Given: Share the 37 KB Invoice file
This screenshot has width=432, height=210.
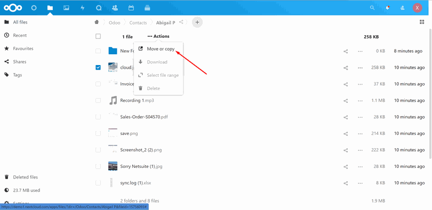Looking at the screenshot, I should pyautogui.click(x=346, y=84).
